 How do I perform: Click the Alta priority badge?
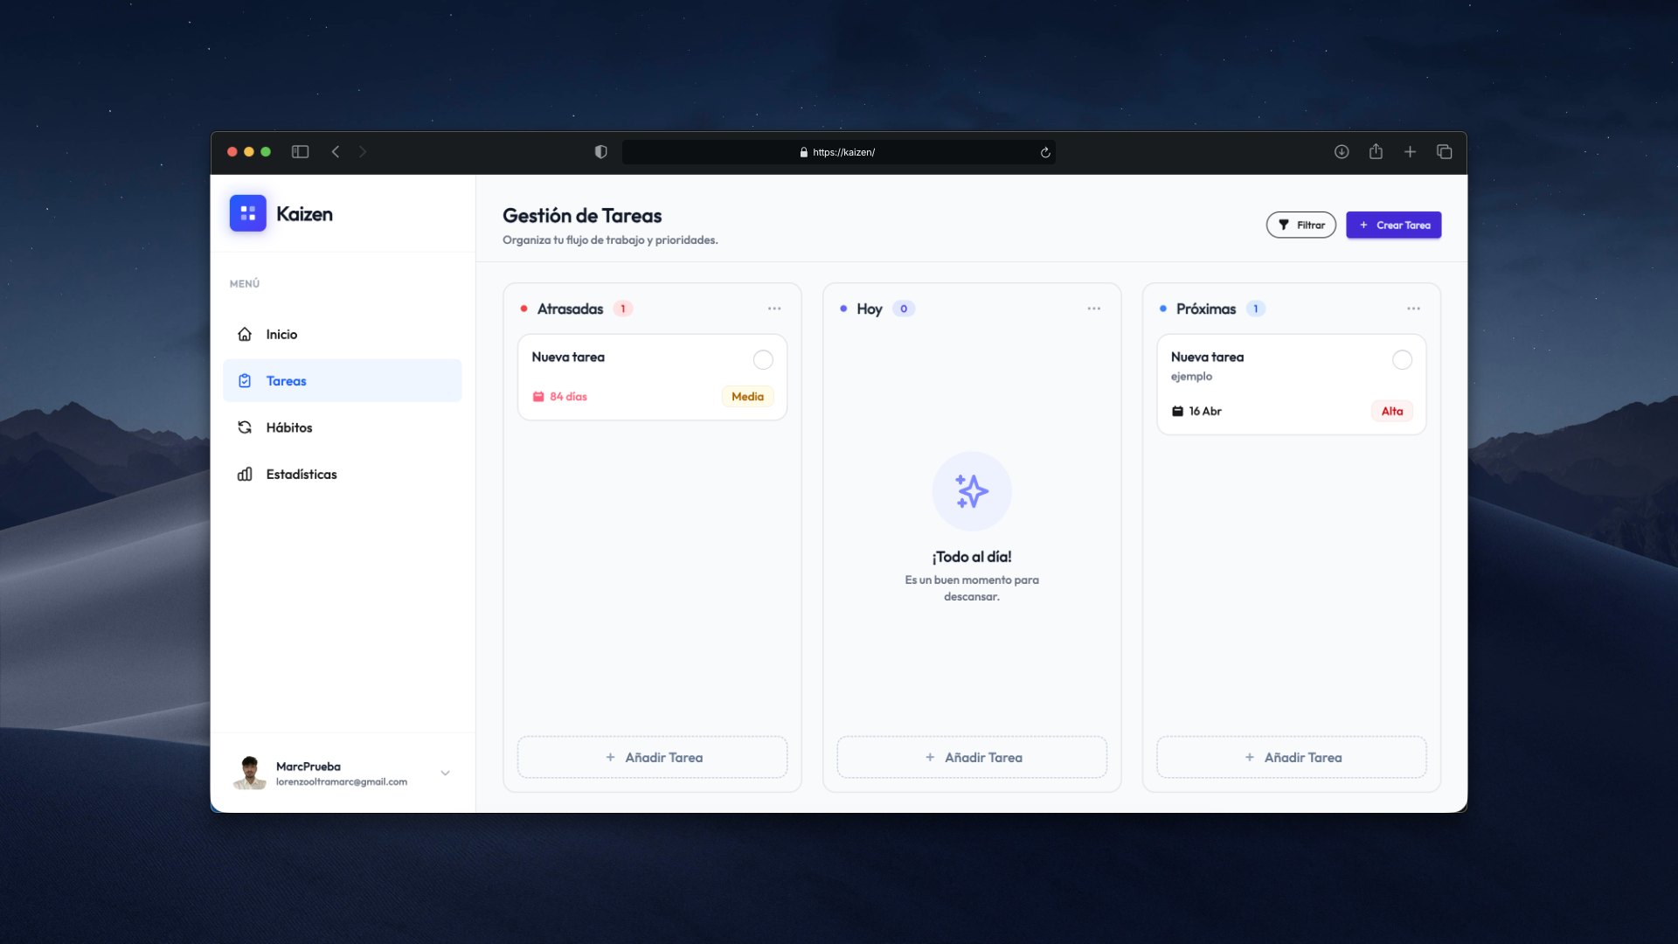point(1392,411)
